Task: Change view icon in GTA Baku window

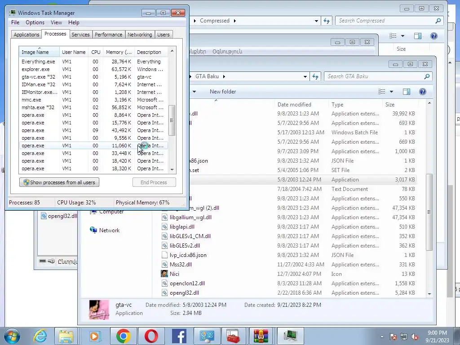Action: (382, 92)
